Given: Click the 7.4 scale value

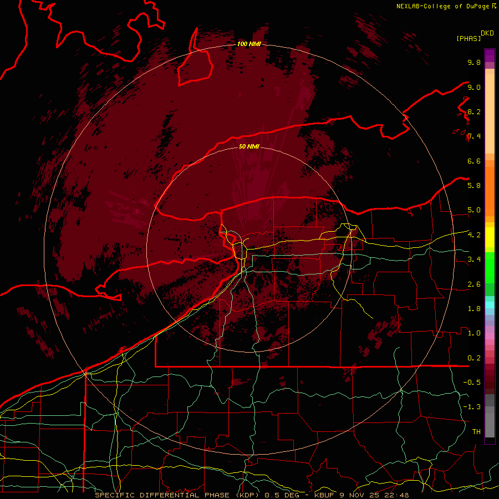Looking at the screenshot, I should point(474,136).
